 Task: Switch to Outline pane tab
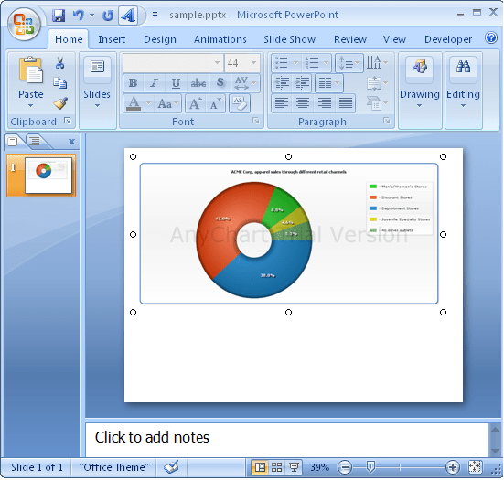(34, 141)
